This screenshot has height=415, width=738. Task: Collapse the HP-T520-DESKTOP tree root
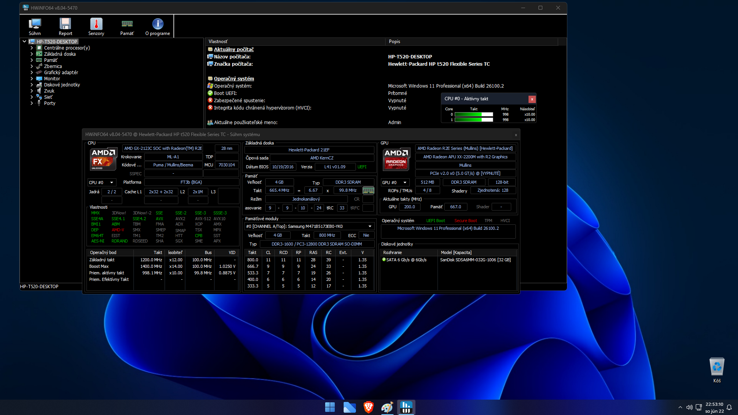pyautogui.click(x=25, y=41)
